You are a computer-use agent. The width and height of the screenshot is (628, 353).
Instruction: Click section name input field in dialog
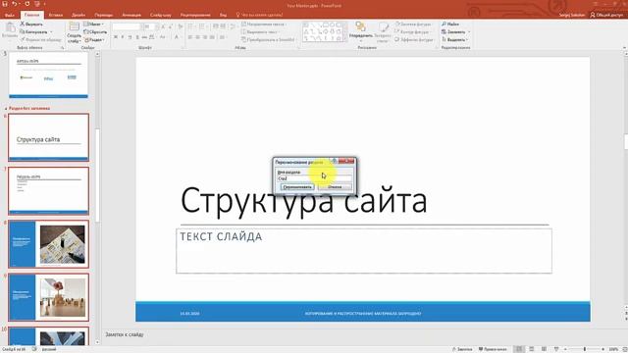click(314, 178)
